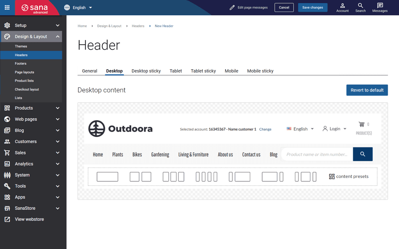Click Living & Furniture in preview navigation
This screenshot has height=249, width=399.
(193, 154)
